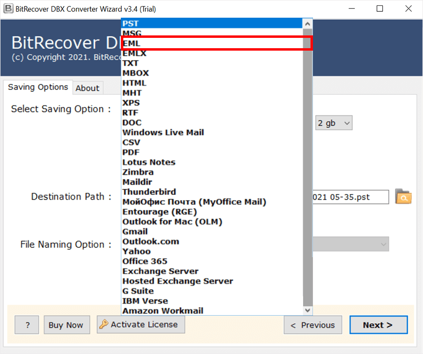Select RTF saving option
Image resolution: width=423 pixels, height=354 pixels.
point(212,113)
